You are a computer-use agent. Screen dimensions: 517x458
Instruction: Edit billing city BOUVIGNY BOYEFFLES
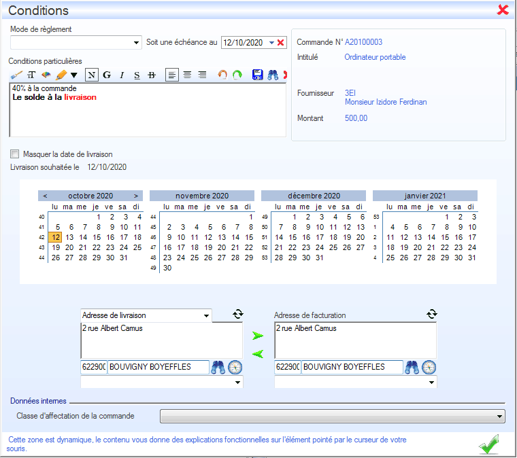(352, 367)
